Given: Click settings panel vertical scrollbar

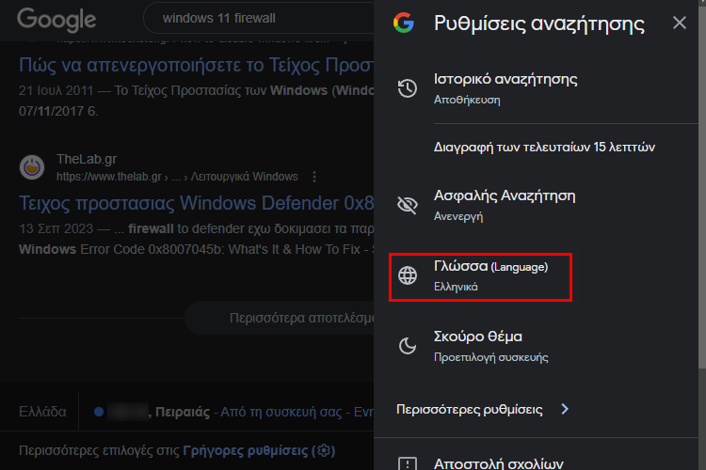Looking at the screenshot, I should (x=702, y=189).
